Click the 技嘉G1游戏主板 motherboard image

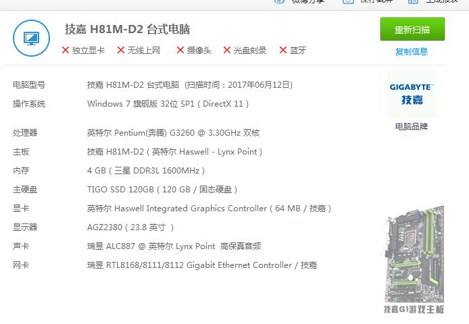click(413, 254)
